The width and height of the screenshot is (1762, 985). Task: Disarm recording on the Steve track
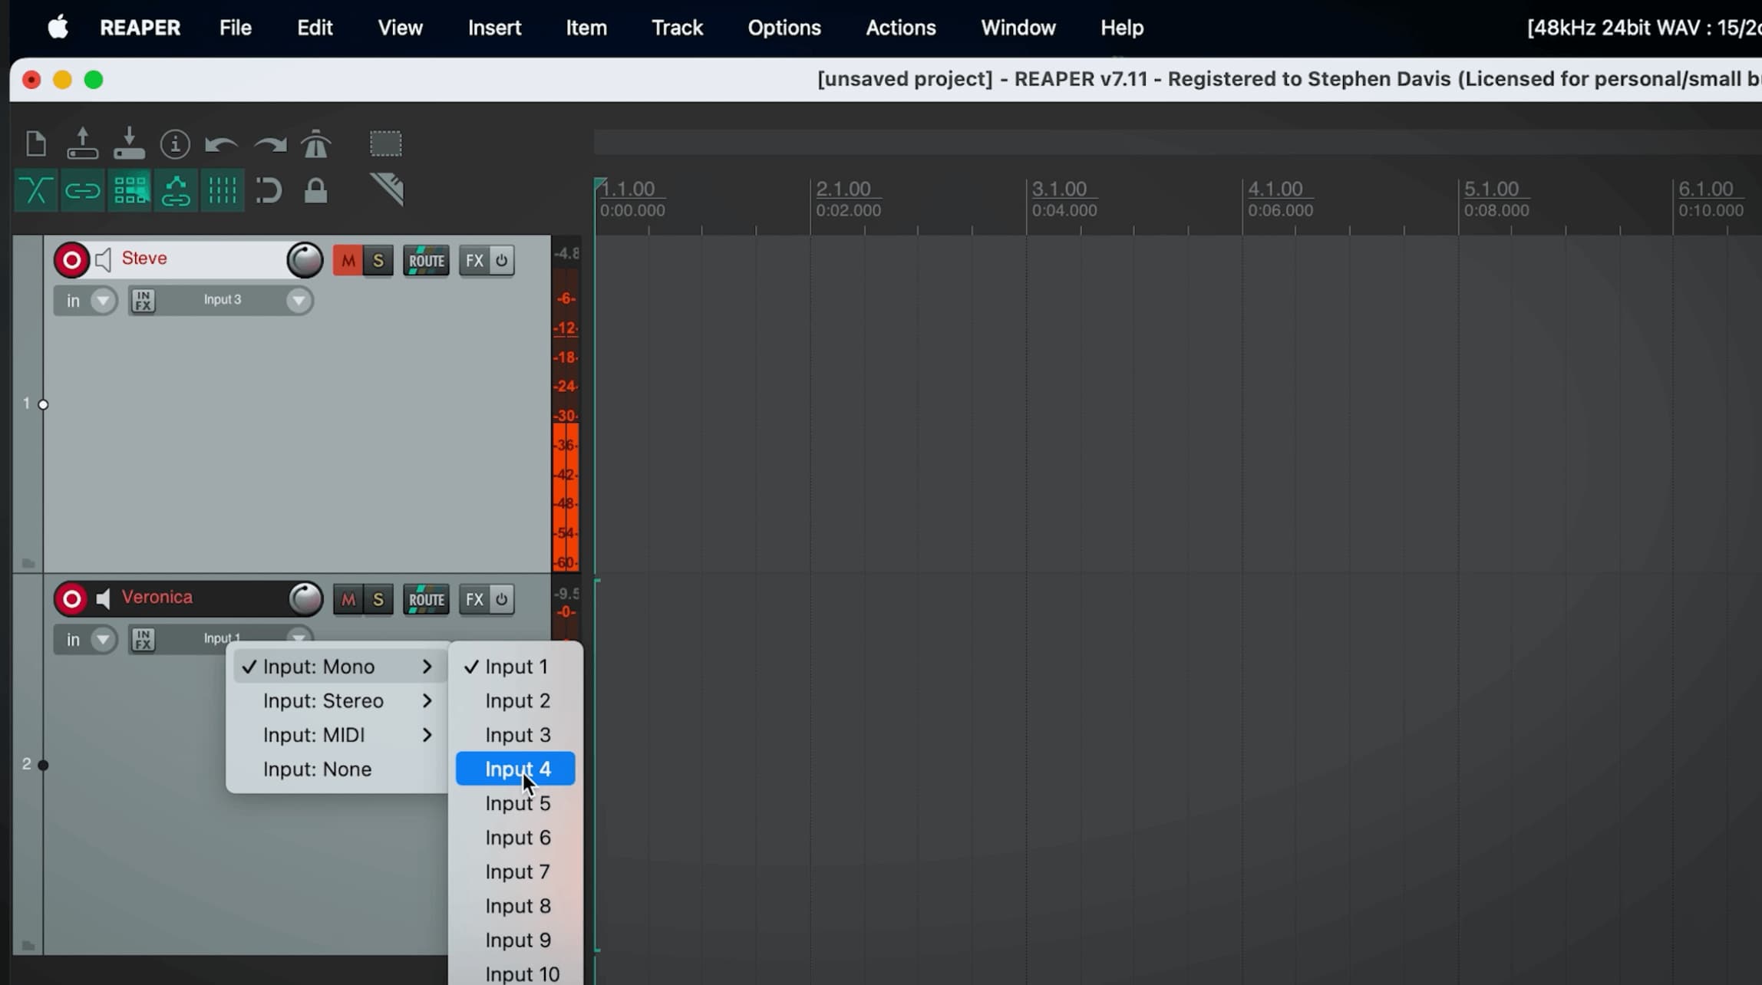[71, 261]
